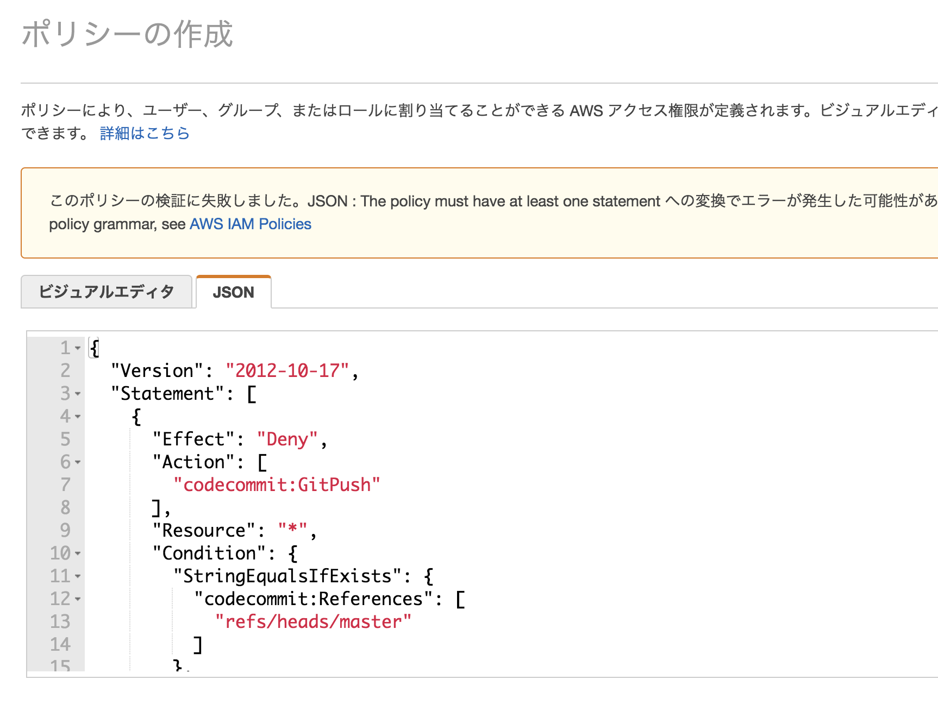This screenshot has height=717, width=938.
Task: Collapse the statement object fold on line 4
Action: click(x=78, y=417)
